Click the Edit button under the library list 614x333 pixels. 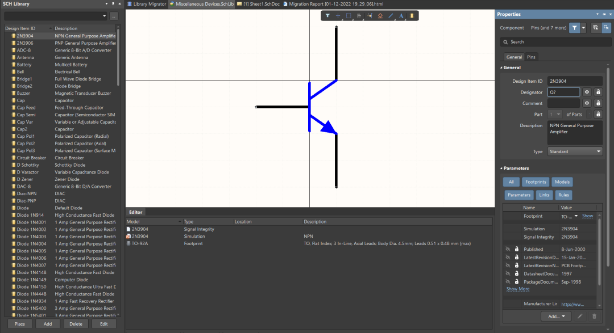[x=104, y=323]
